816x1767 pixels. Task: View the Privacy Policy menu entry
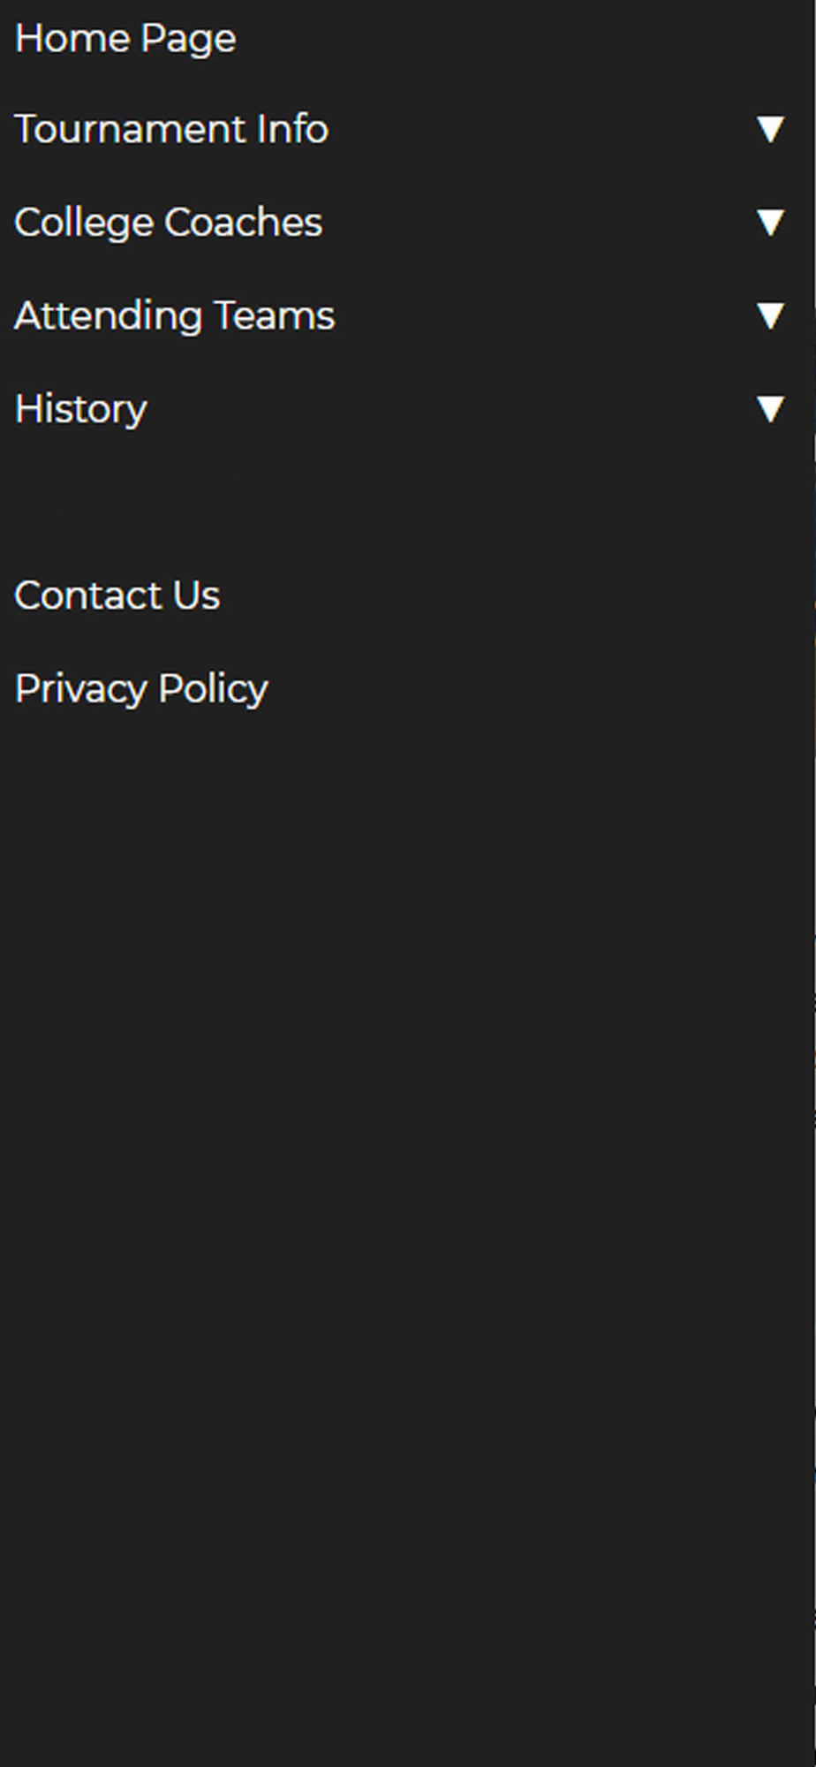point(140,689)
